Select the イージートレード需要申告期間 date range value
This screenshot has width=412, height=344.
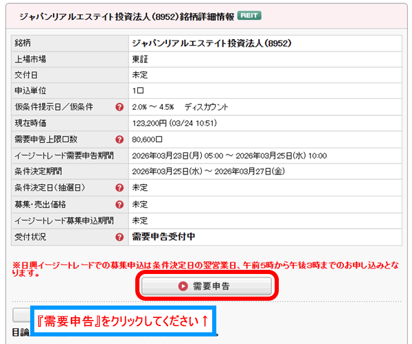point(229,156)
